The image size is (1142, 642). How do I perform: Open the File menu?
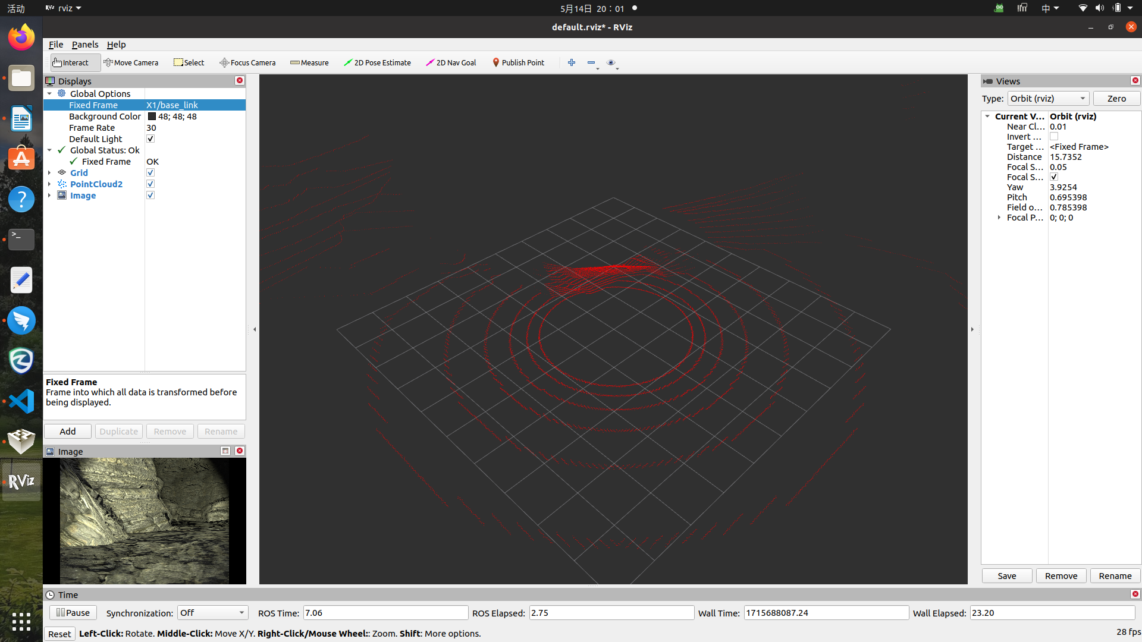56,45
